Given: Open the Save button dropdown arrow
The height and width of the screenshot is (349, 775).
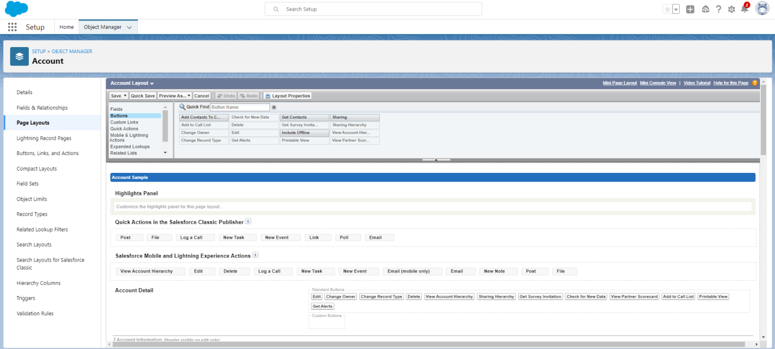Looking at the screenshot, I should coord(125,96).
